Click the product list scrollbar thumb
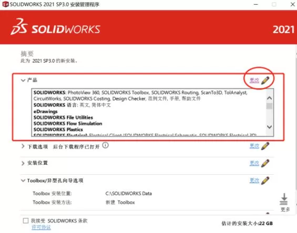Viewport: 297px width, 233px height. click(x=269, y=106)
